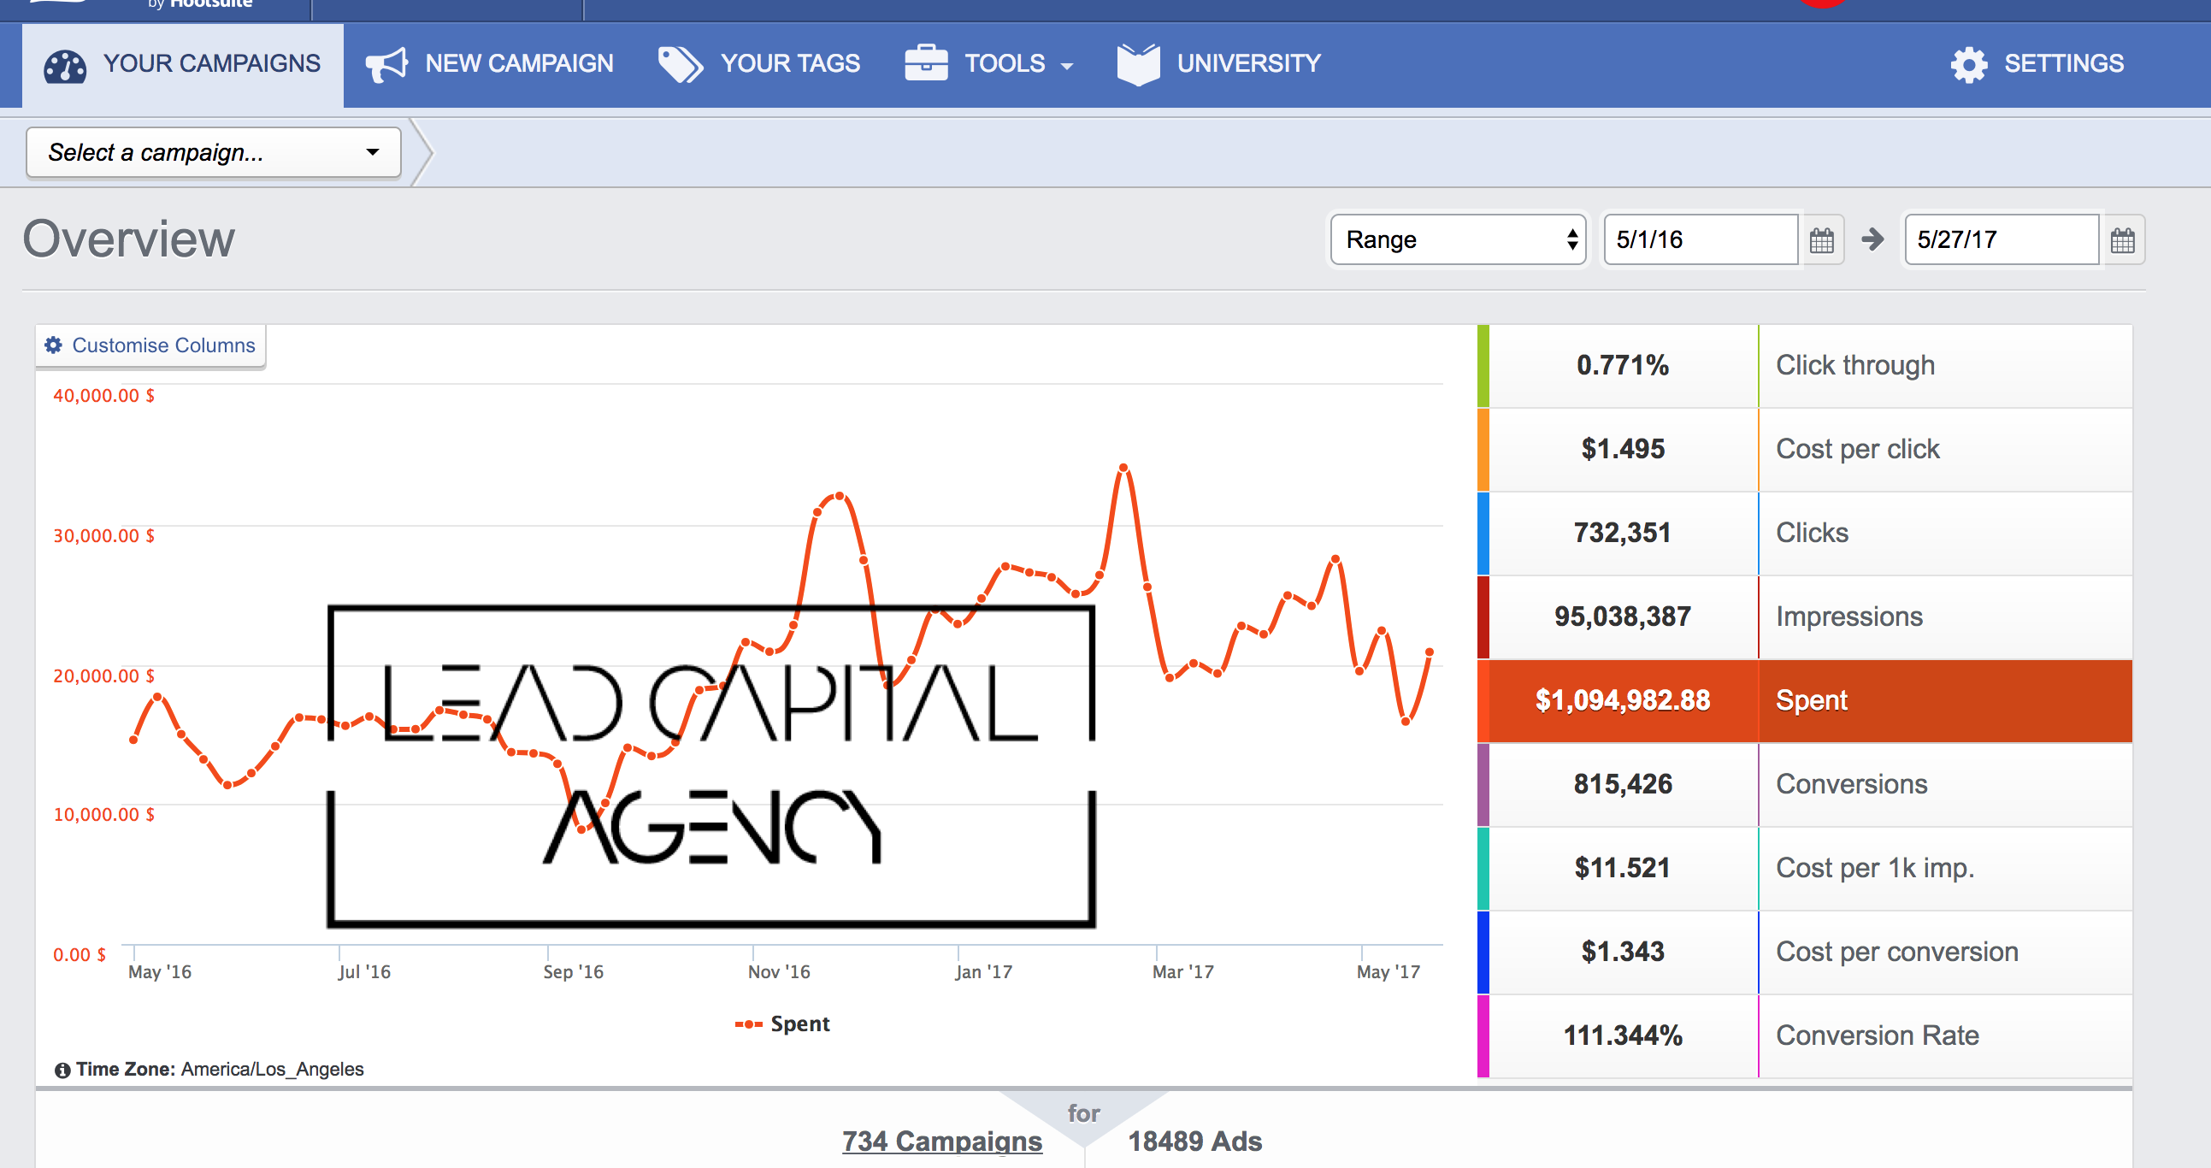Click the 5/1/16 start date field
The height and width of the screenshot is (1168, 2211).
coord(1701,239)
